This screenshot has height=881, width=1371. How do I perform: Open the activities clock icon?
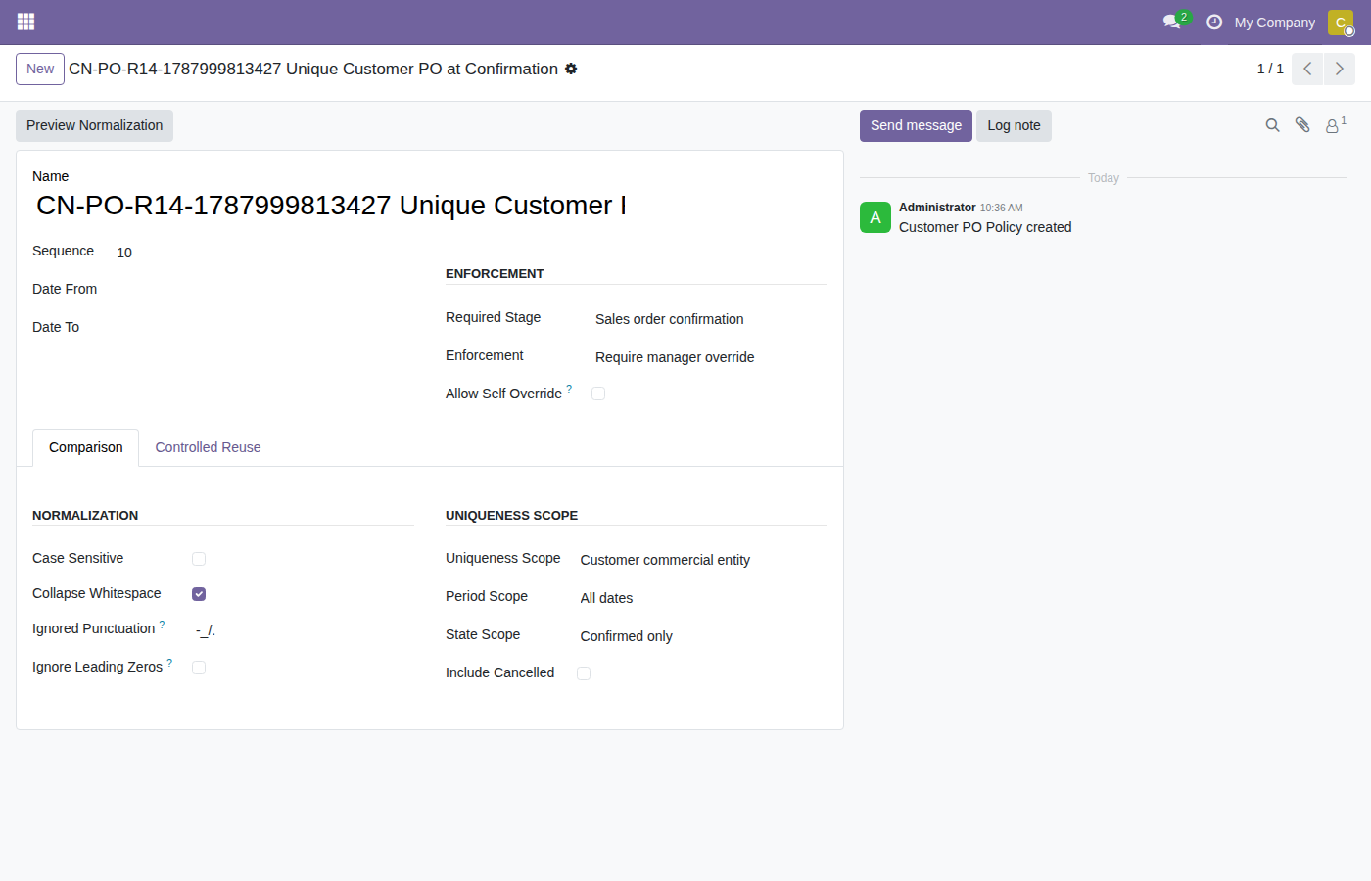pos(1214,22)
